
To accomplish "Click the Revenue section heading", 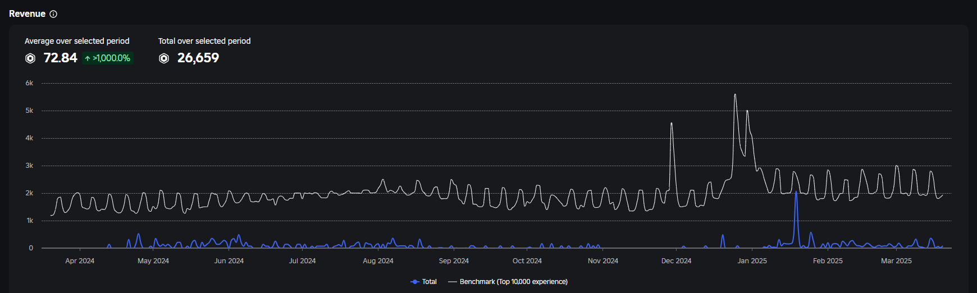I will click(x=27, y=14).
